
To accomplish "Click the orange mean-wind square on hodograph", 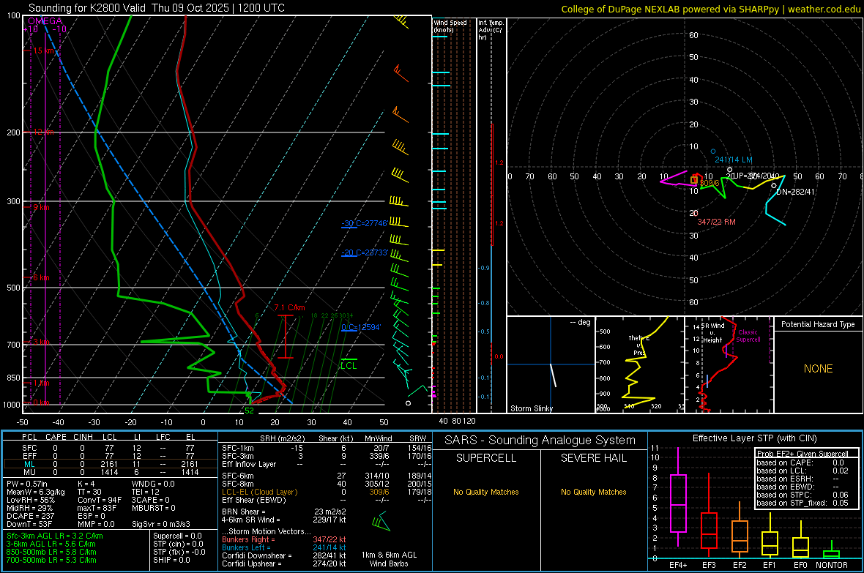I will point(693,179).
